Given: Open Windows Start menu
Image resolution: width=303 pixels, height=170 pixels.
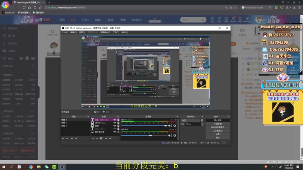Looking at the screenshot, I should click(x=3, y=167).
